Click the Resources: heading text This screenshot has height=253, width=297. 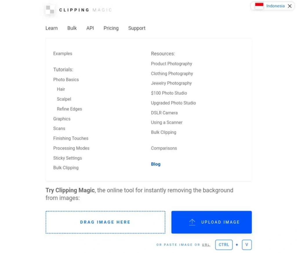click(163, 54)
